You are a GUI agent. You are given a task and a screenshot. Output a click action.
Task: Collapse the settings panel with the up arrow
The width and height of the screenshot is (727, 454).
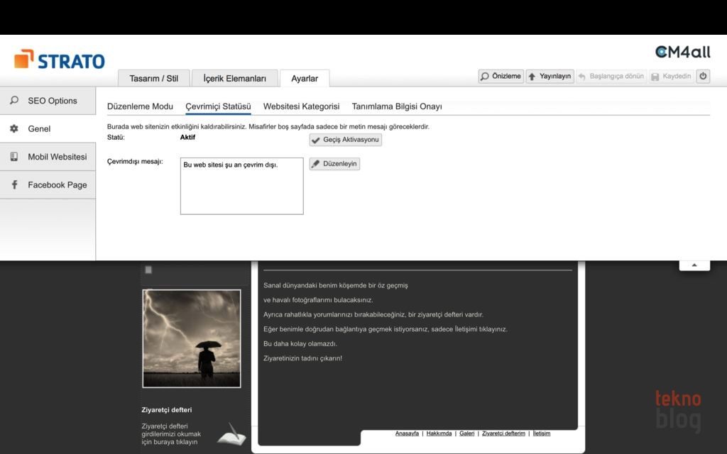(x=694, y=265)
